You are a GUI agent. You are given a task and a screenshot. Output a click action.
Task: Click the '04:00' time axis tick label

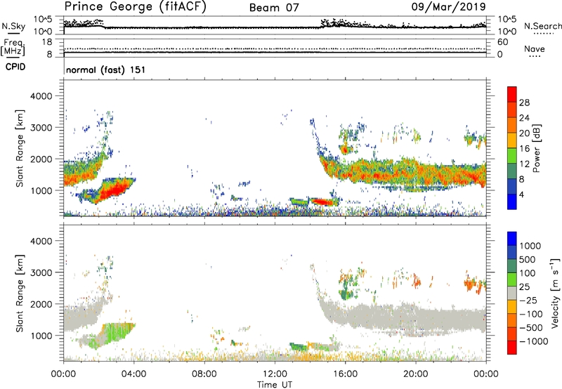coord(133,374)
